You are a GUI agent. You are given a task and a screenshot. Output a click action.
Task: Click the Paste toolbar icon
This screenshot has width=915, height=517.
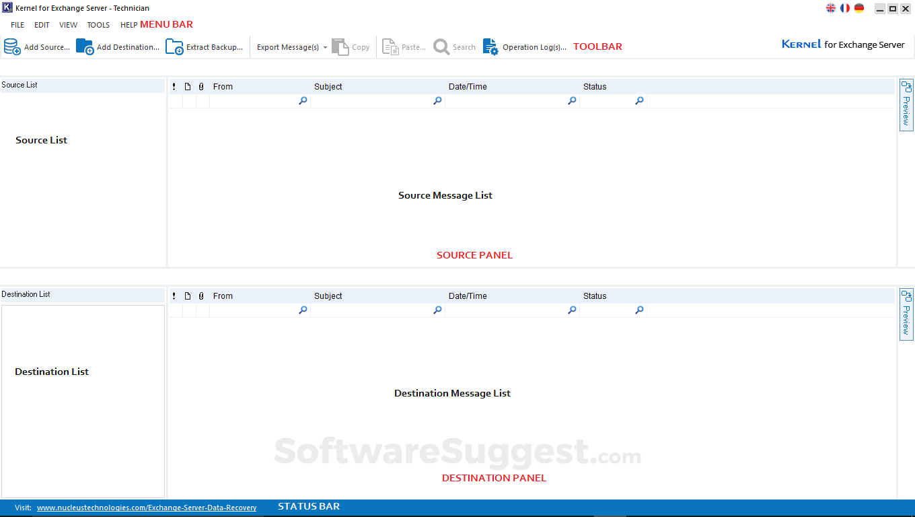click(x=390, y=46)
